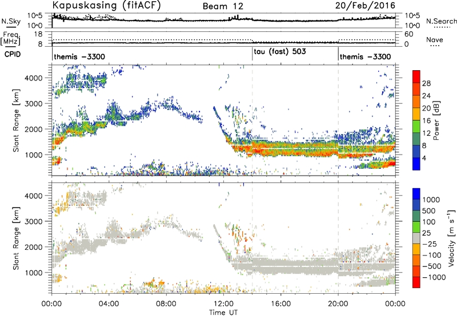Select the Beam 12 label

pos(223,6)
